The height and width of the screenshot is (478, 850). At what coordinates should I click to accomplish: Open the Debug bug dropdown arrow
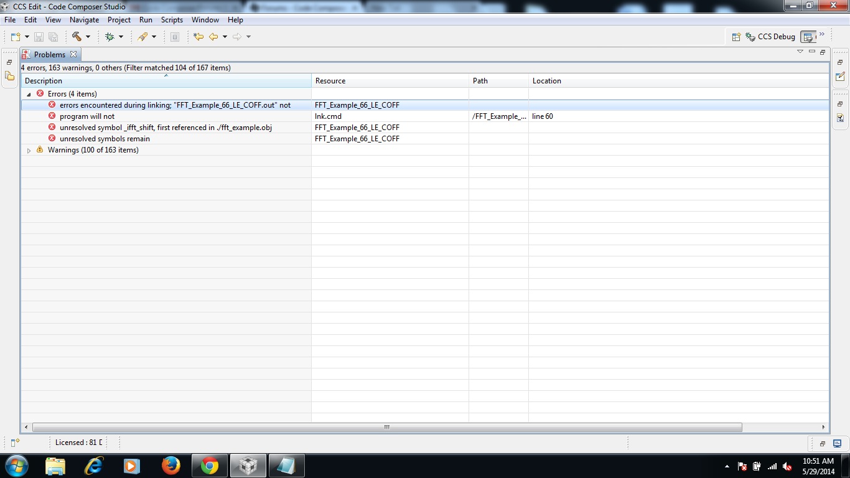pos(121,37)
